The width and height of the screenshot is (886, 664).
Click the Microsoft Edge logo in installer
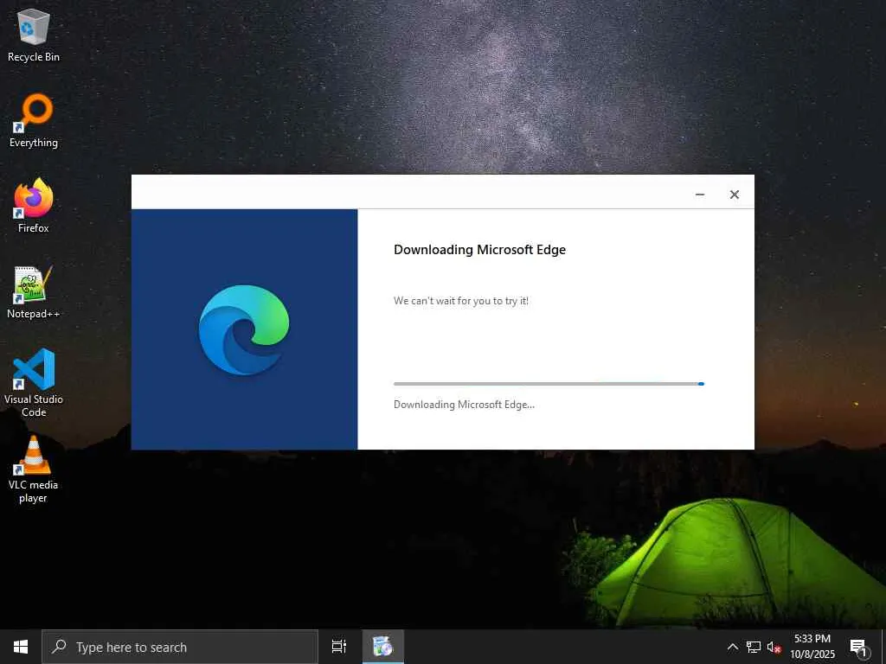(x=244, y=329)
